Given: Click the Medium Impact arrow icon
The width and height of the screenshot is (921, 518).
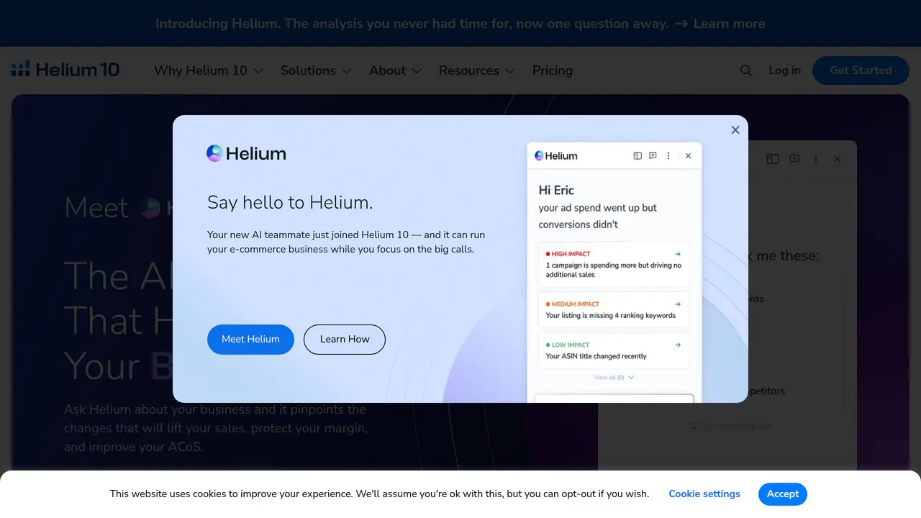Looking at the screenshot, I should point(678,304).
